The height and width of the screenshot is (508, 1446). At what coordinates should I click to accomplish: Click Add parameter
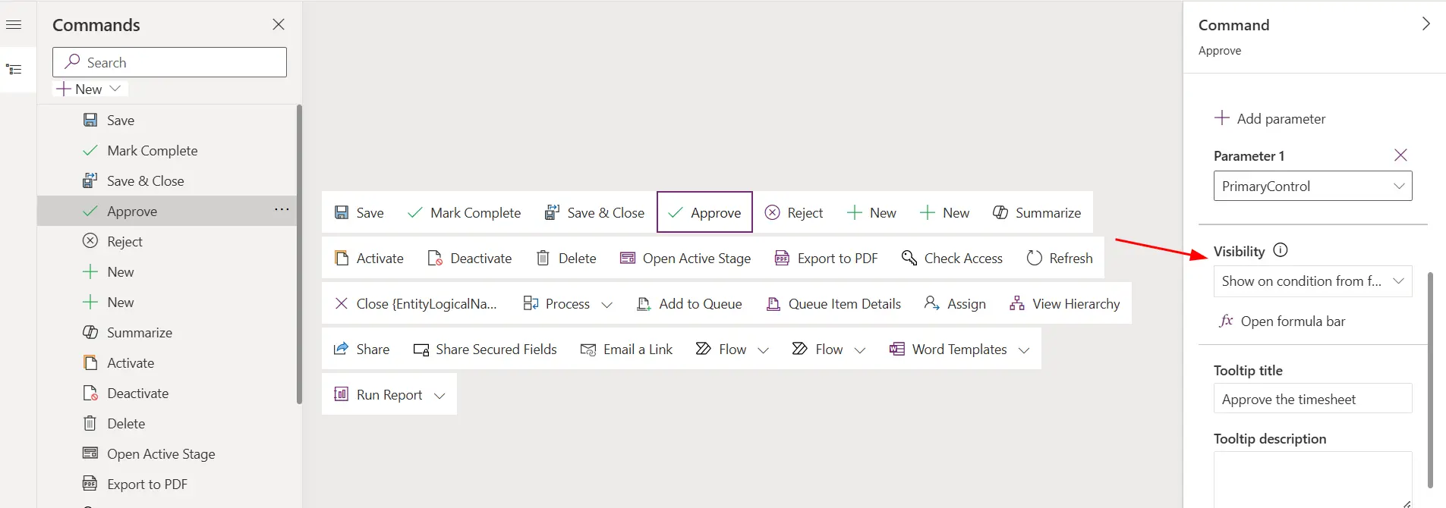click(x=1270, y=118)
